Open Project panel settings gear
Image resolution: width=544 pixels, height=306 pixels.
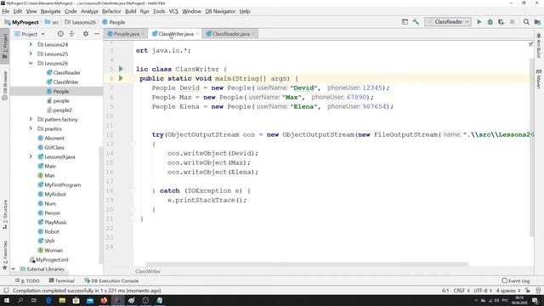coord(86,34)
